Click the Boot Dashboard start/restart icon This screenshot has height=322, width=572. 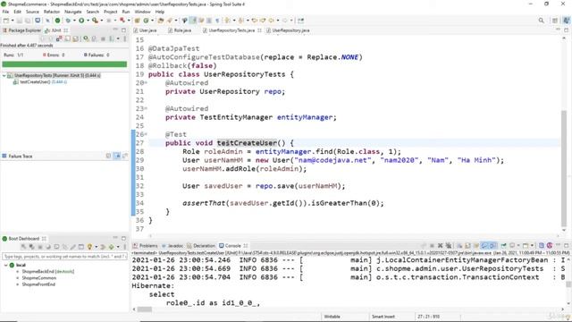pyautogui.click(x=23, y=247)
